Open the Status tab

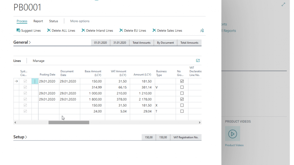pos(53,21)
